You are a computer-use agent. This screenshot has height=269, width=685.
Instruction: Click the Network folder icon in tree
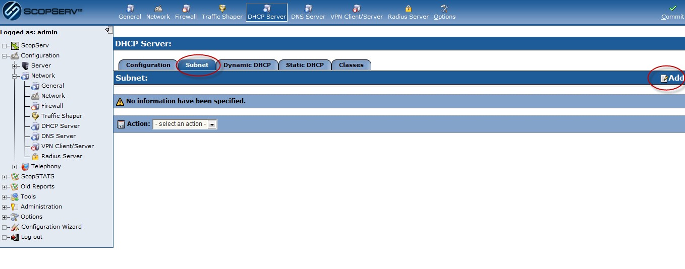coord(25,76)
